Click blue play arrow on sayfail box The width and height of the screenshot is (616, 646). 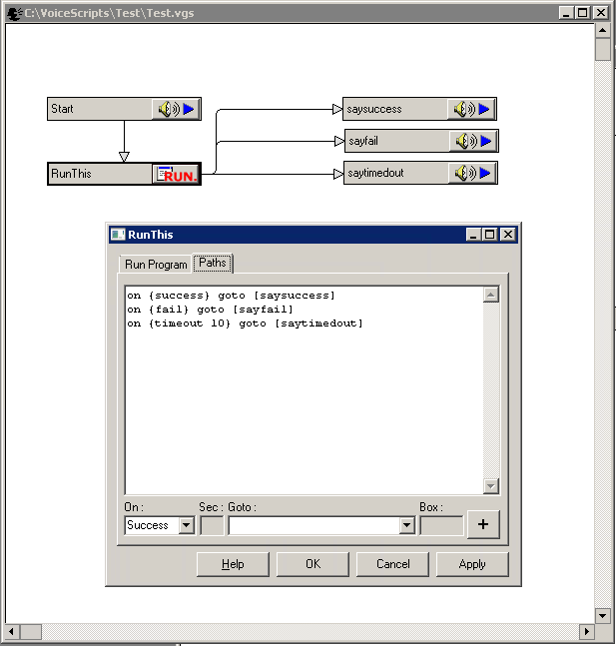[486, 141]
